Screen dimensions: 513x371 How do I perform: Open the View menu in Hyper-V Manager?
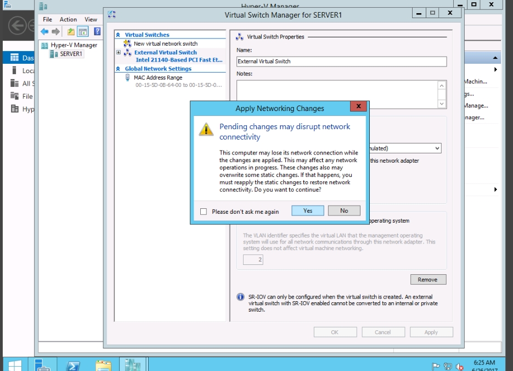point(91,20)
